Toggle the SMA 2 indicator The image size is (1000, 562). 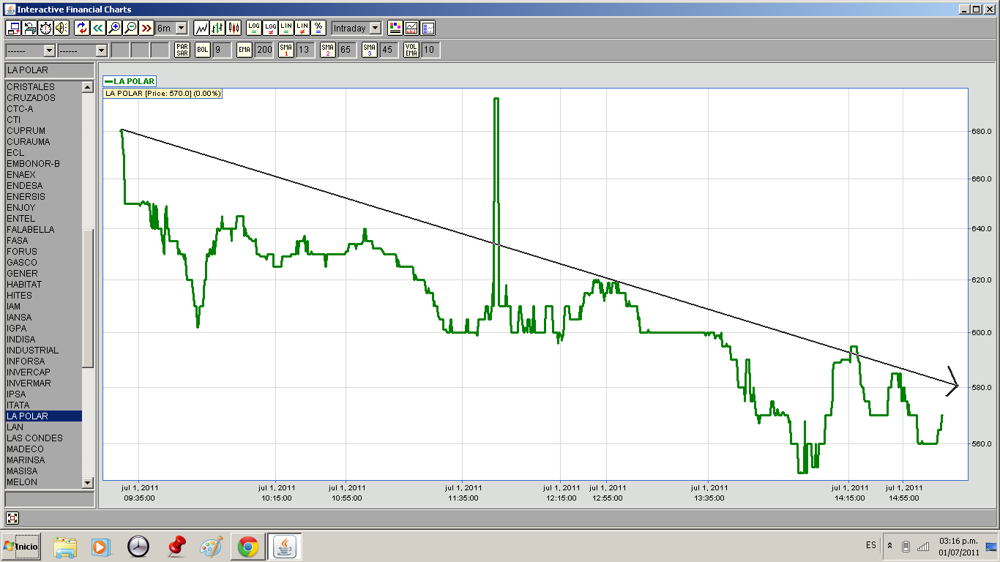tap(328, 50)
